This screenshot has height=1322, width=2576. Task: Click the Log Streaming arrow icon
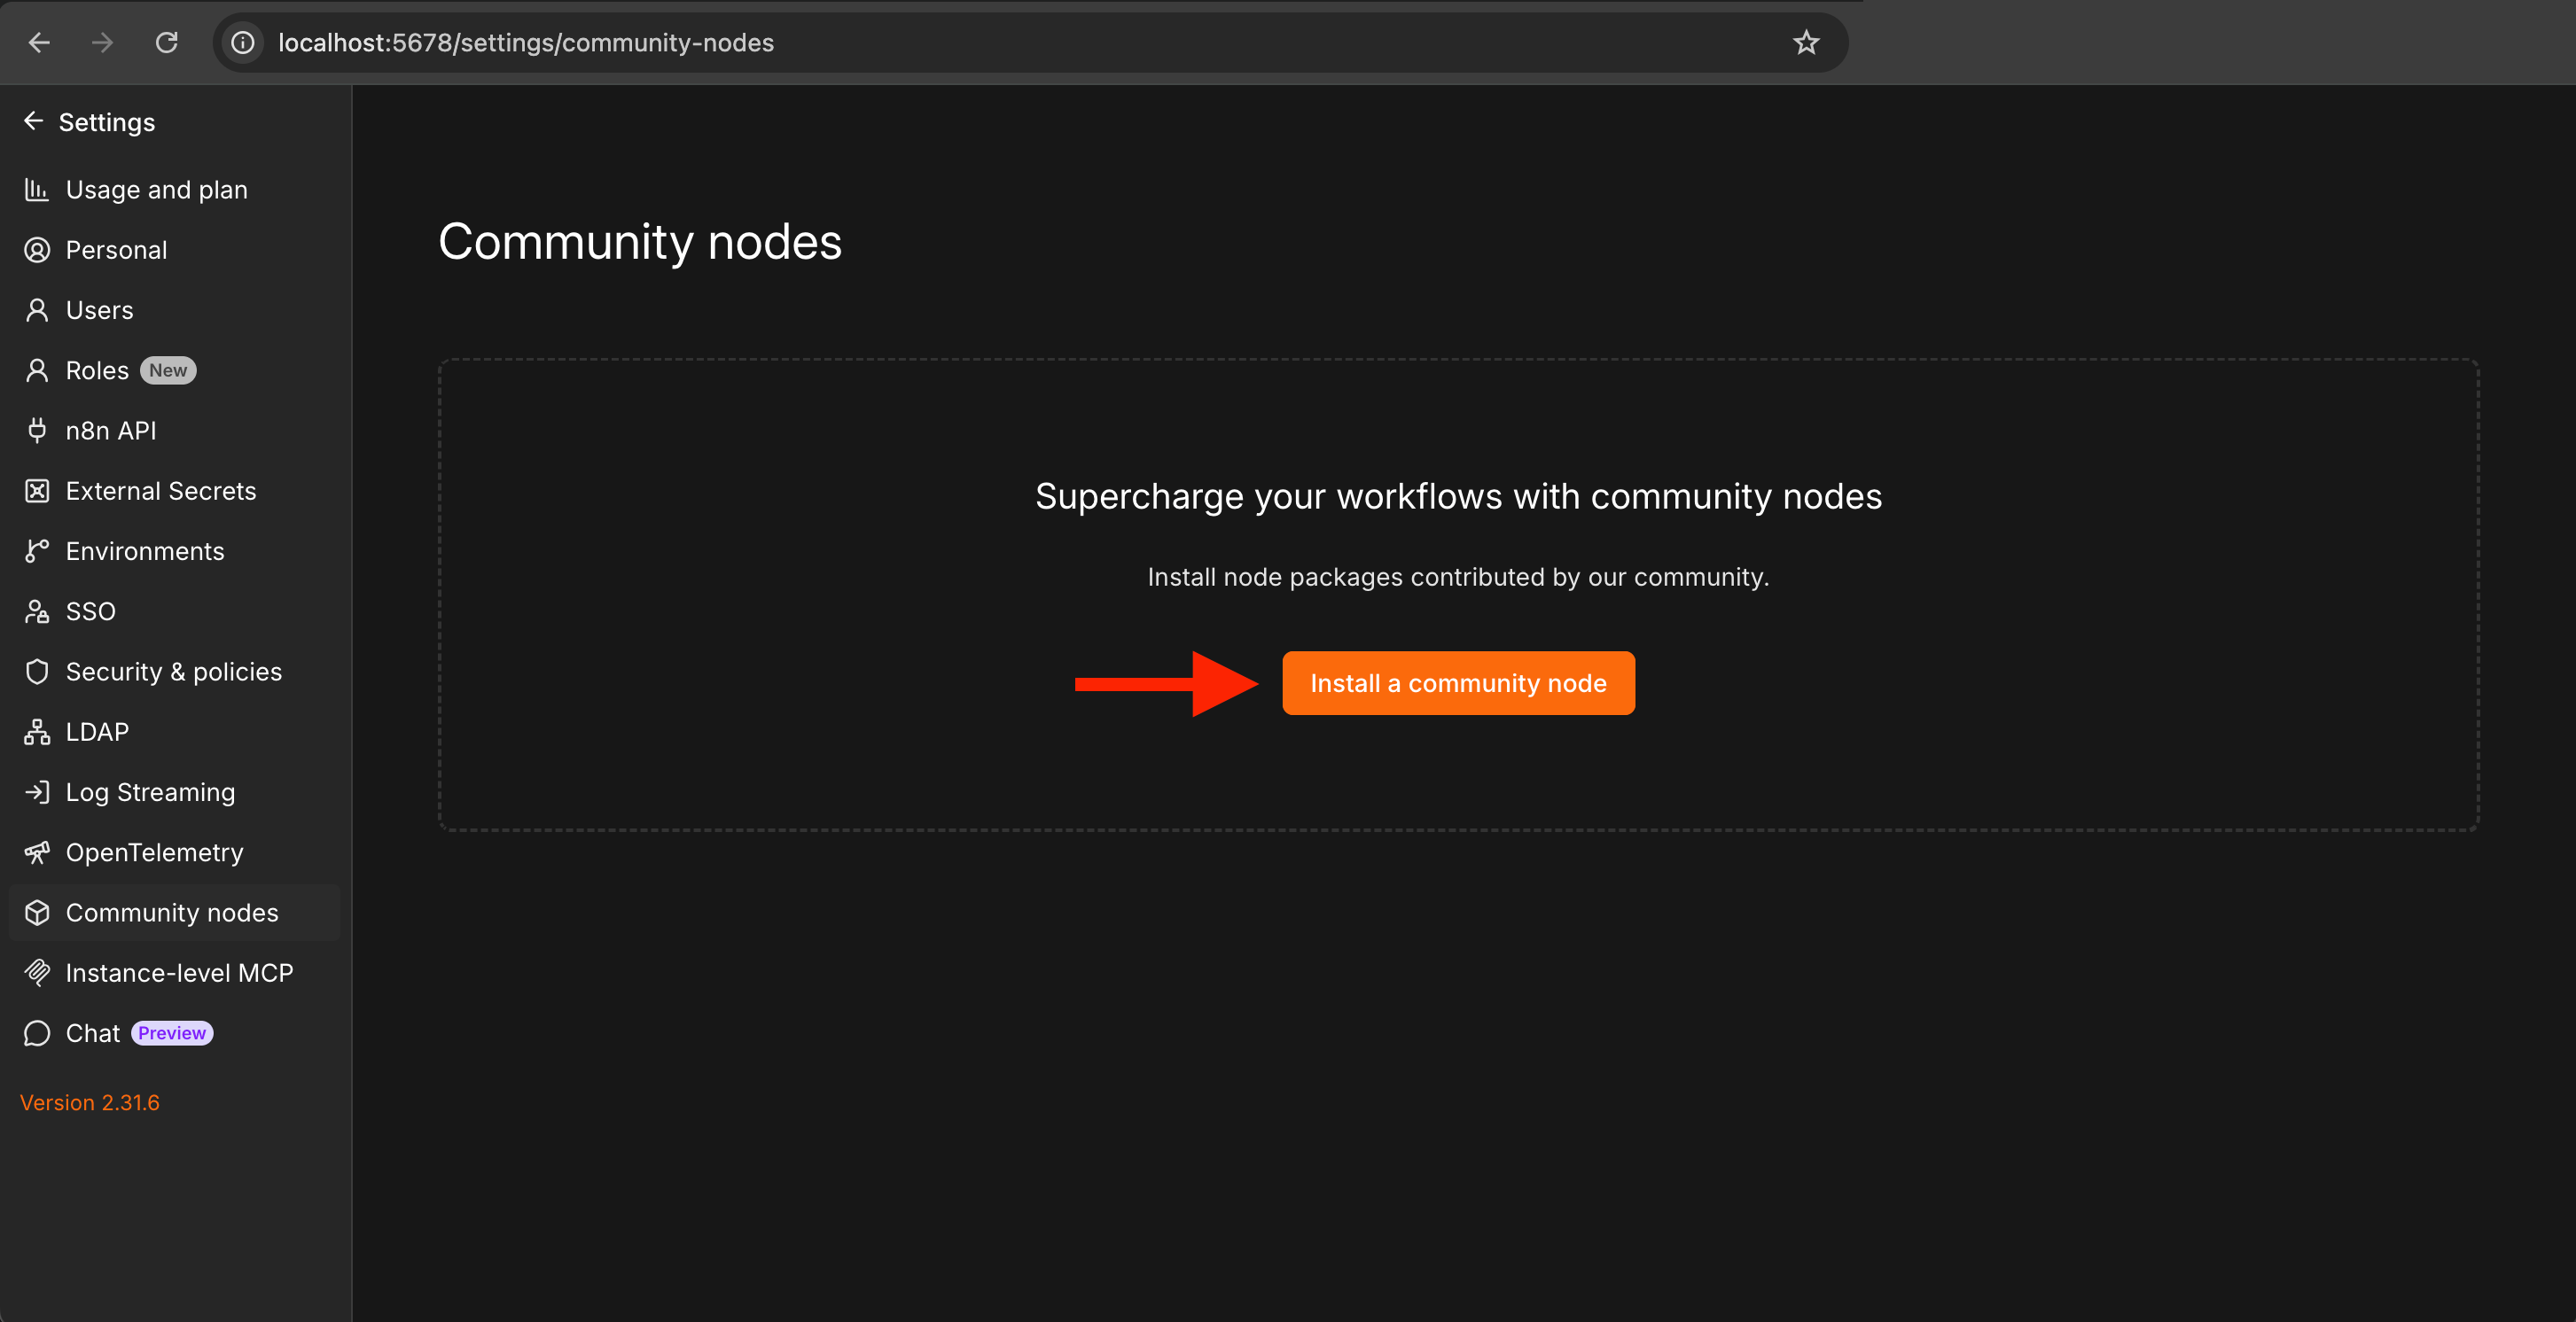[x=37, y=792]
